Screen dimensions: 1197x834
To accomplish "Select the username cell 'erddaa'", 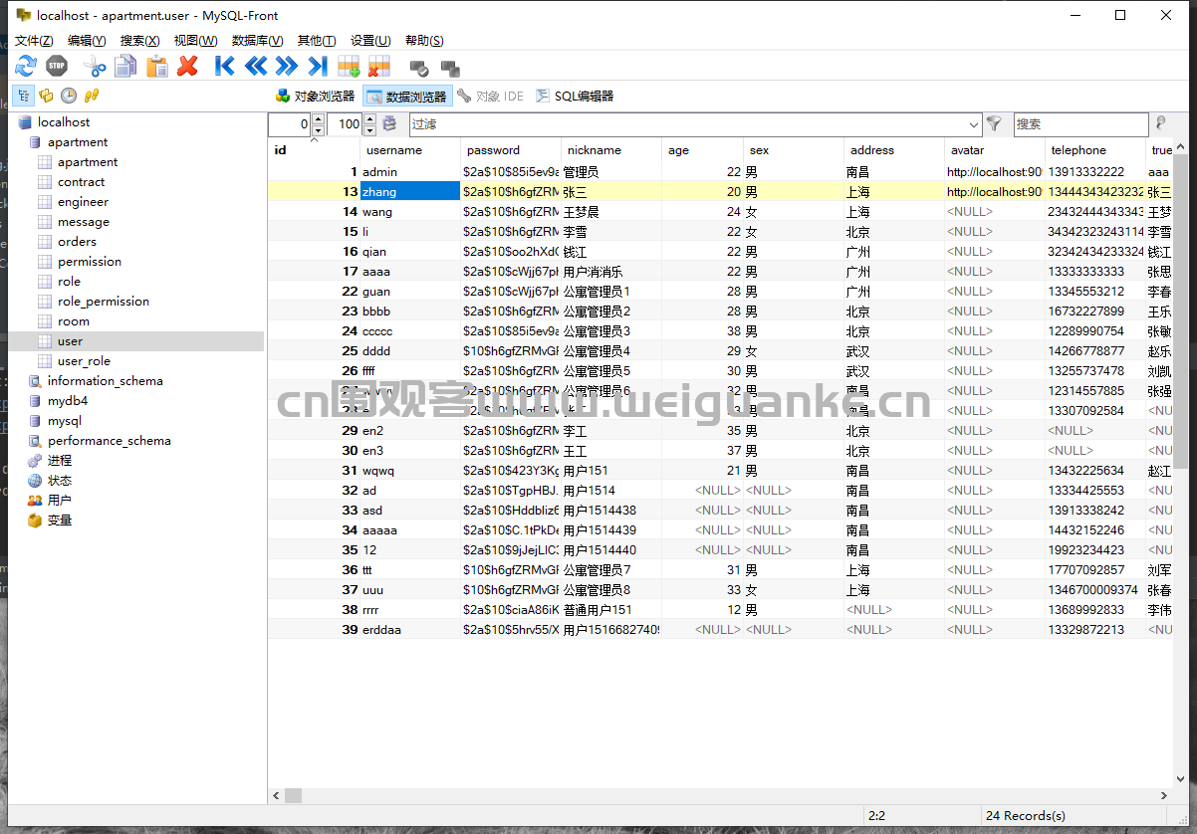I will (410, 629).
